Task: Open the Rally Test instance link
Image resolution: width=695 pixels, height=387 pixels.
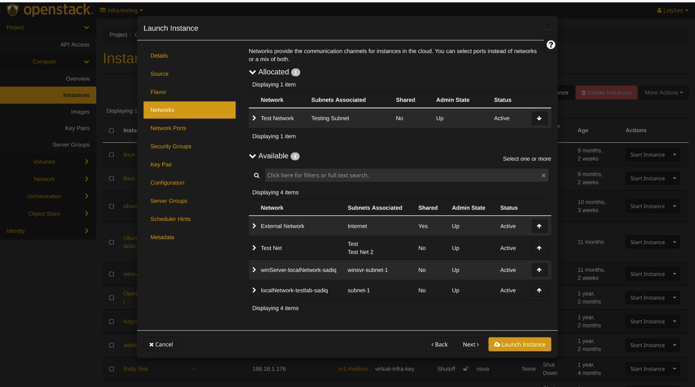Action: pos(136,369)
